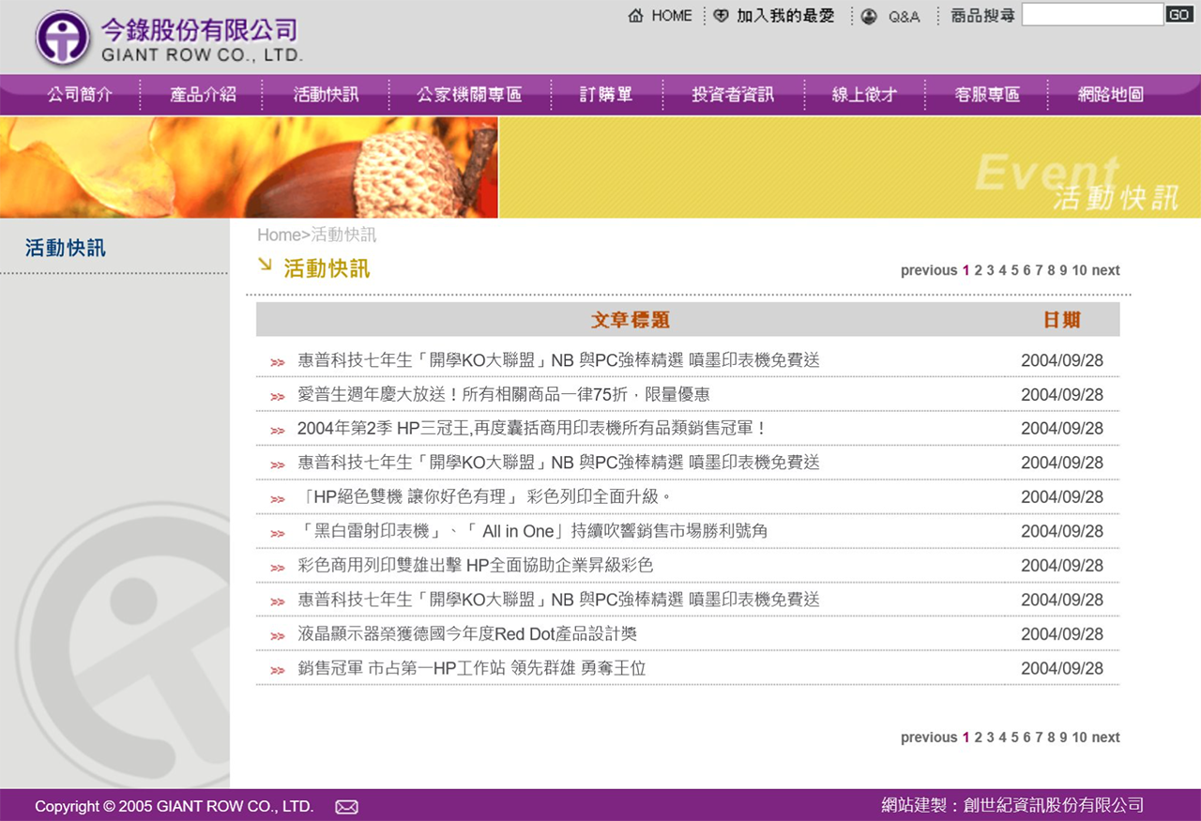Go to page 7 in bottom pagination
The width and height of the screenshot is (1201, 821).
pos(1039,737)
